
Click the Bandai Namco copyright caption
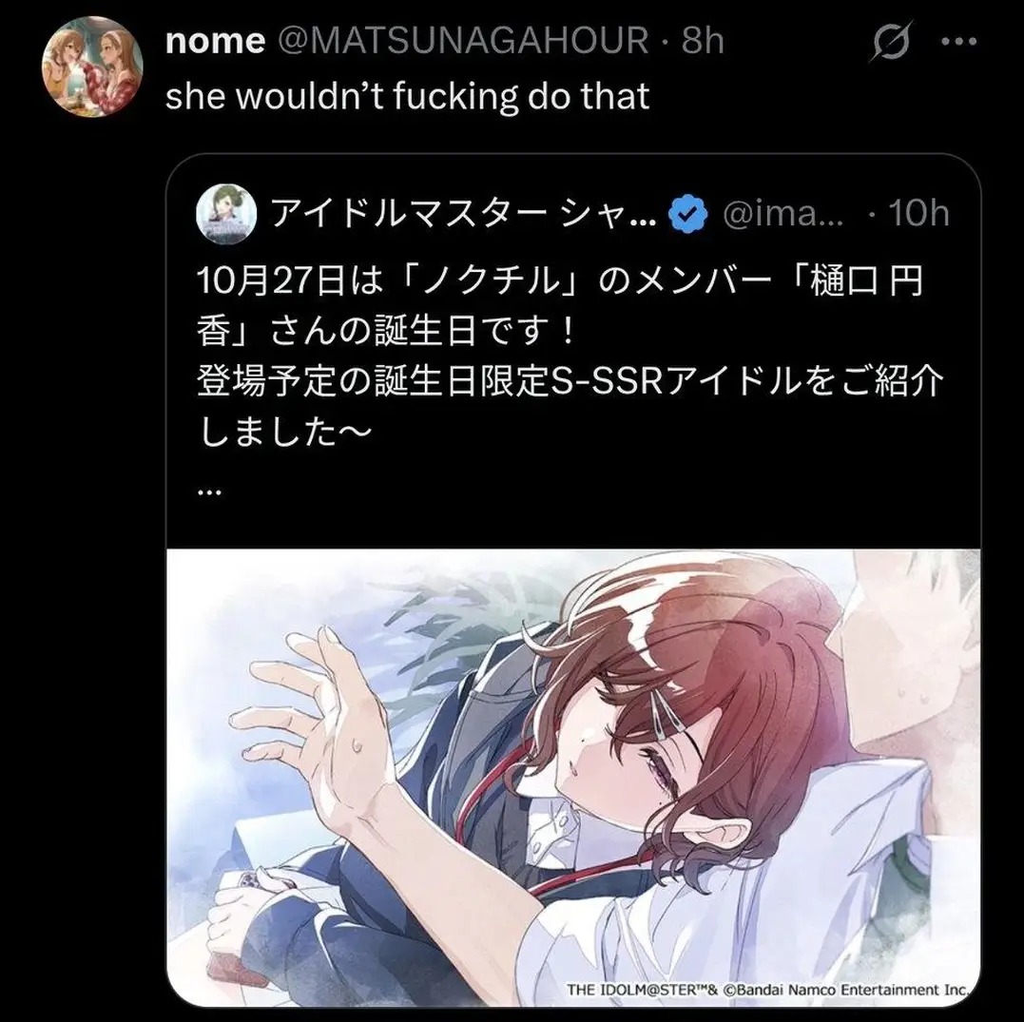click(766, 990)
